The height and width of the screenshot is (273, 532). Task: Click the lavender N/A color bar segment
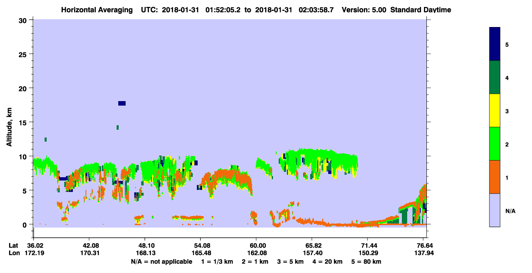click(x=495, y=210)
